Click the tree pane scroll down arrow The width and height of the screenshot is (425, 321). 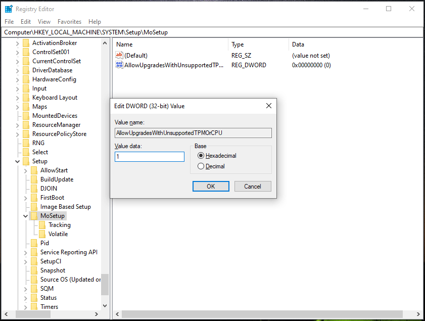click(105, 306)
